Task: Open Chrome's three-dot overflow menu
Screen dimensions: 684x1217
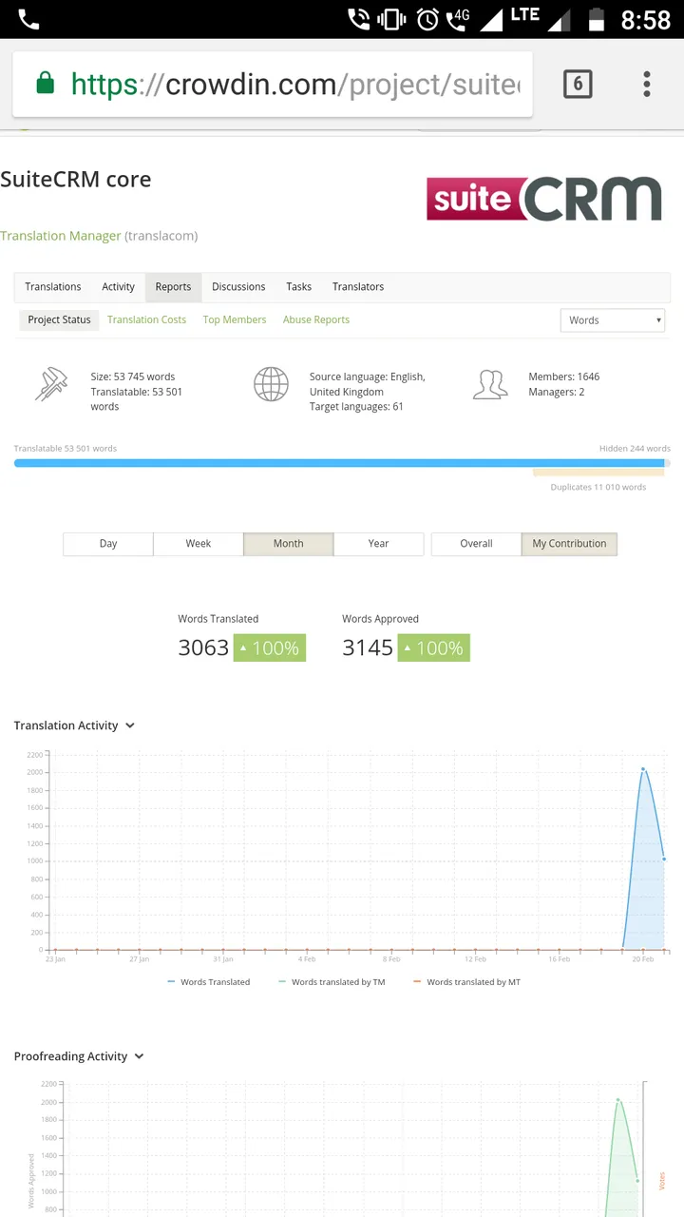Action: (x=646, y=84)
